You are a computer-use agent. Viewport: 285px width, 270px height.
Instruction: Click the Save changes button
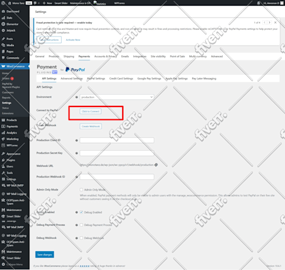pyautogui.click(x=45, y=255)
